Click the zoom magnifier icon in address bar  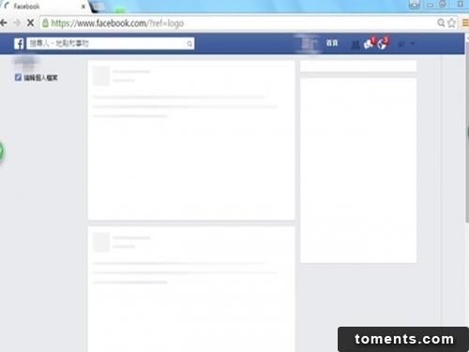pos(441,23)
